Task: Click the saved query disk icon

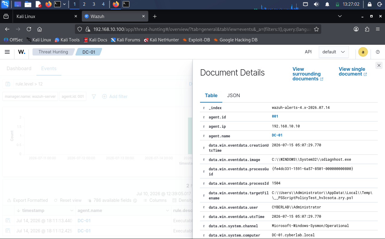Action: [8, 84]
